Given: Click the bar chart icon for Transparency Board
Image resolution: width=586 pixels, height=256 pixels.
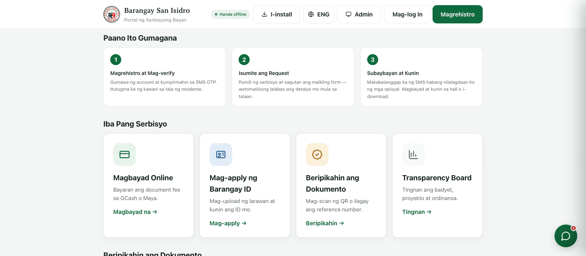Looking at the screenshot, I should [x=413, y=154].
